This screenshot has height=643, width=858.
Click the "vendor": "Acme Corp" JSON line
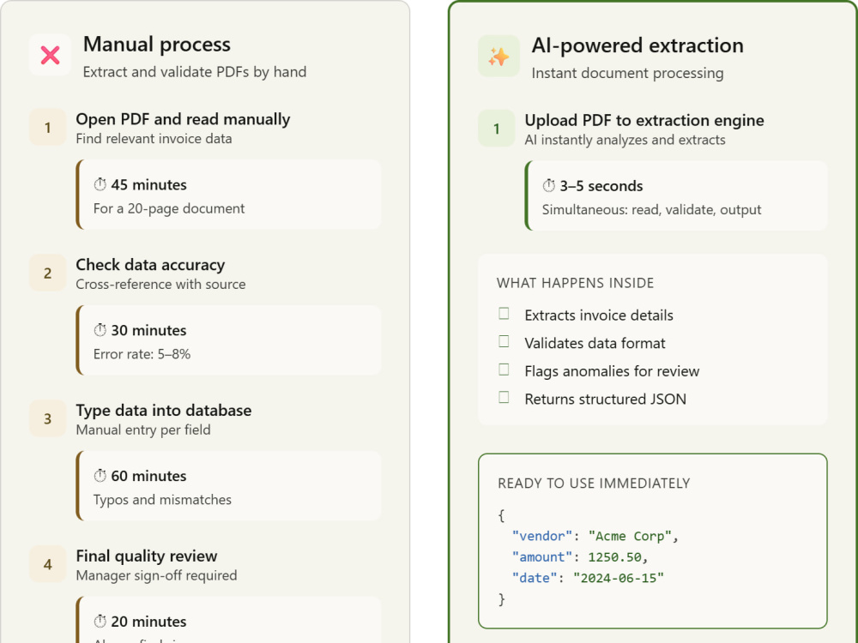click(595, 536)
